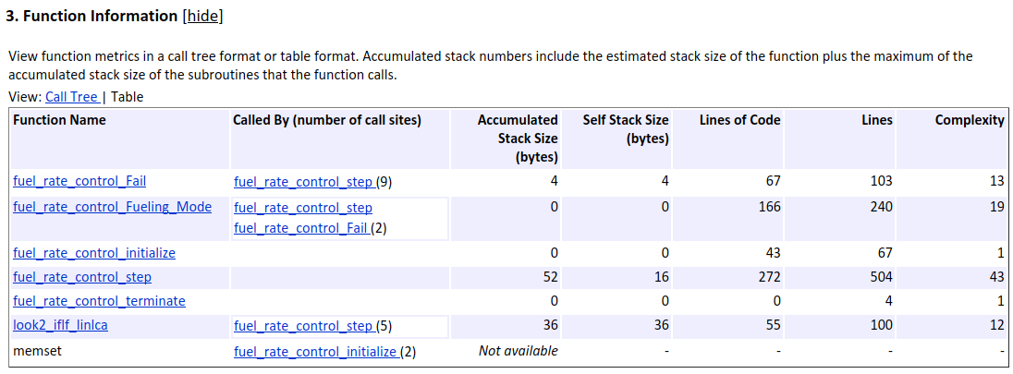Click the memset function name cell
The width and height of the screenshot is (1013, 374).
pos(33,351)
